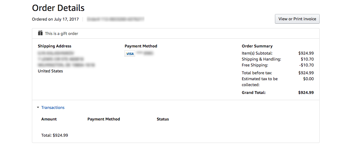Collapse the Transactions section arrow
Image resolution: width=350 pixels, height=147 pixels.
[x=38, y=108]
